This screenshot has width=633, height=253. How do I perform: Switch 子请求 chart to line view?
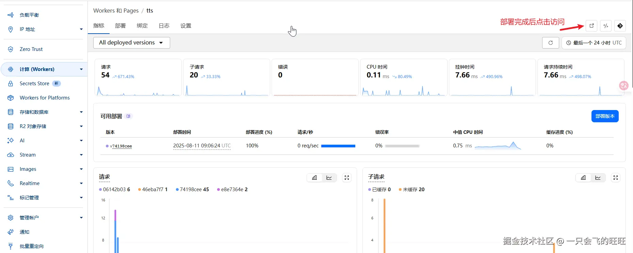598,178
